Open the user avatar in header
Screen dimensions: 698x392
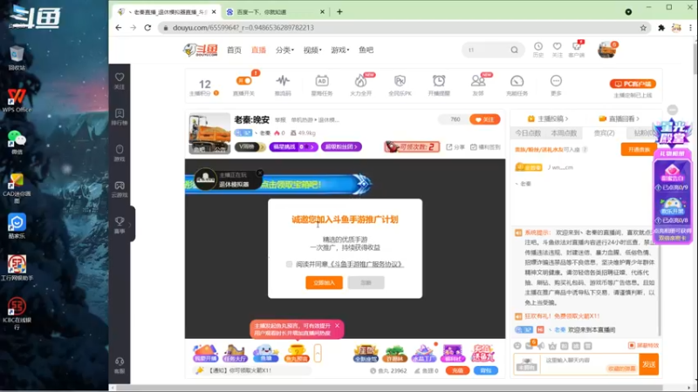[x=606, y=51]
